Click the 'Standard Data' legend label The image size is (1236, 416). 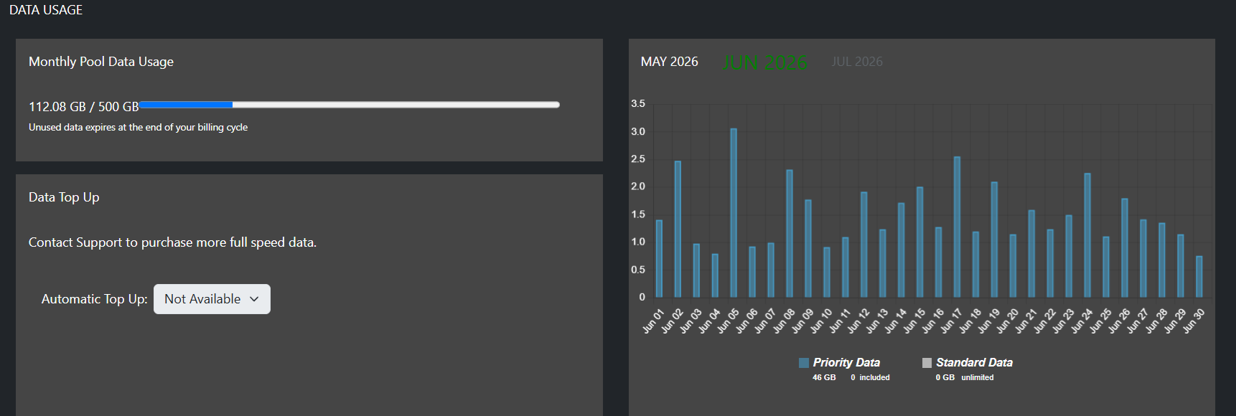pyautogui.click(x=974, y=363)
